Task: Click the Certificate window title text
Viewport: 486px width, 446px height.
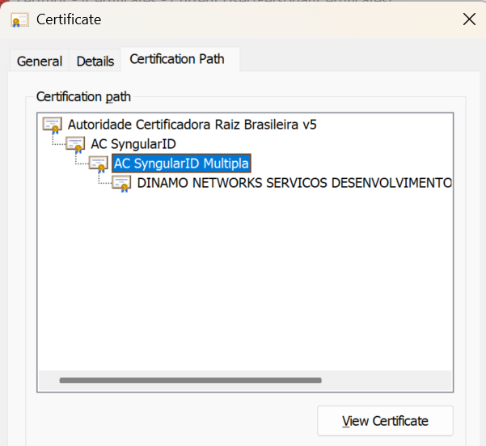Action: (x=69, y=19)
